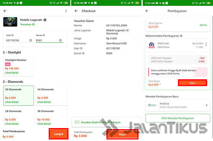Go back from the Mobile Legends top-up screen

pos(5,11)
